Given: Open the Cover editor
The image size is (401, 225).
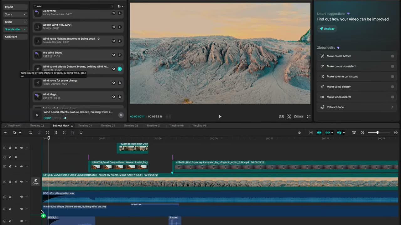Looking at the screenshot, I should [36, 182].
